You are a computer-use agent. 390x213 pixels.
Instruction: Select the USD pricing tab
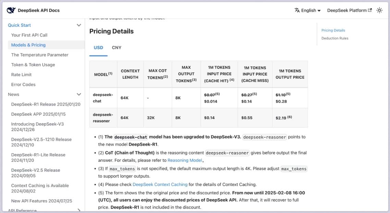pos(98,48)
